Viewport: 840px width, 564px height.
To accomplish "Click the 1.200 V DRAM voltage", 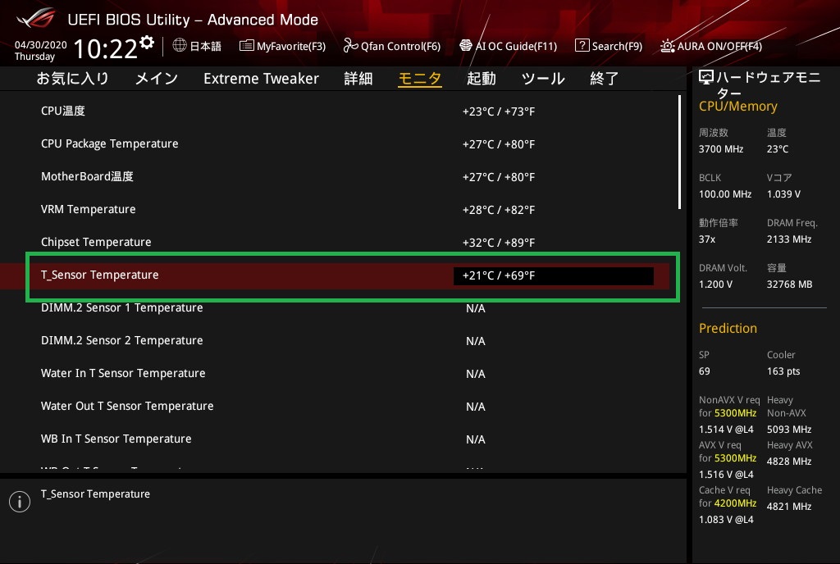I will tap(715, 284).
